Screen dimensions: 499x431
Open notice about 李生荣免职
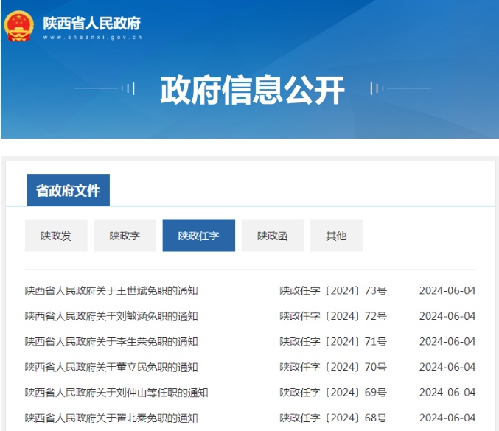[111, 342]
